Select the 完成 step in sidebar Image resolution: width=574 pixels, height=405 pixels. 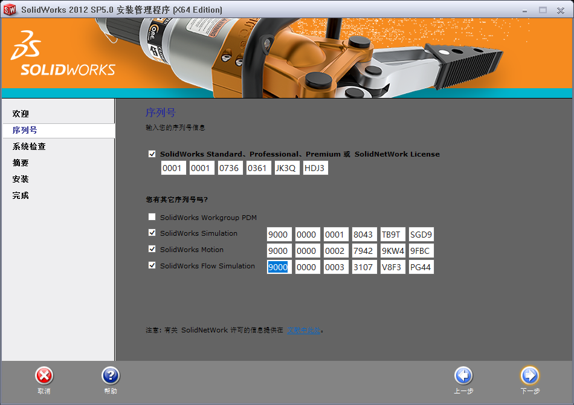[x=21, y=195]
